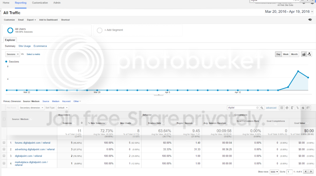This screenshot has width=316, height=176.
Task: Click the Sessions sort descending arrow
Action: pos(81,123)
